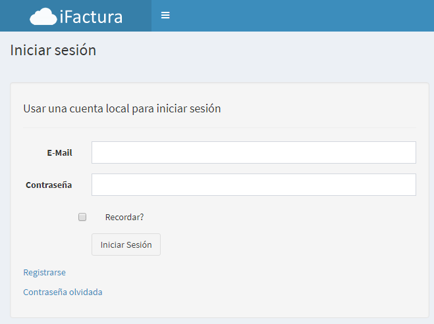Click the bold E-Mail field label
Viewport: 434px width, 324px height.
[x=59, y=152]
